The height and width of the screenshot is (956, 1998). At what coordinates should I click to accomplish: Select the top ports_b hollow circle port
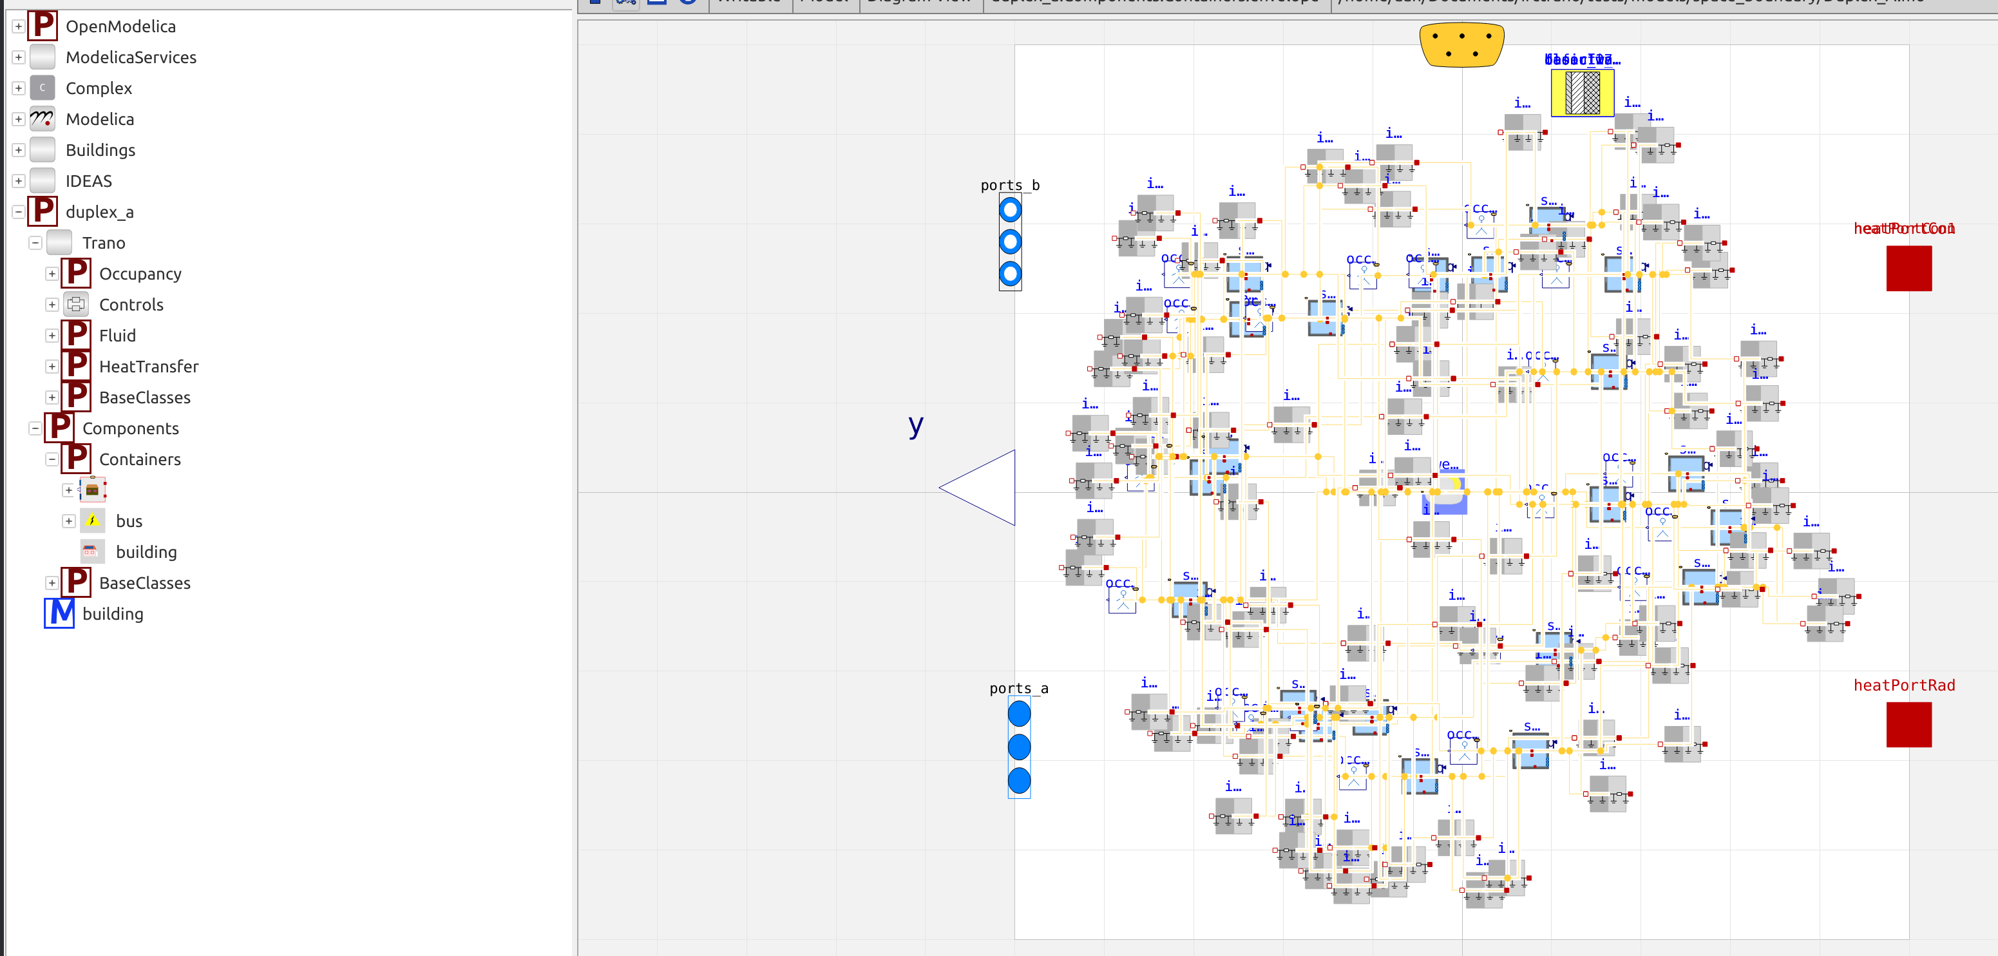[1010, 209]
